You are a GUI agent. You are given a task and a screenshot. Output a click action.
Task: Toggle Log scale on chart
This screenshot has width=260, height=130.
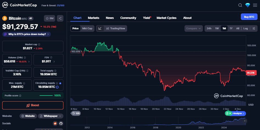[x=245, y=28]
